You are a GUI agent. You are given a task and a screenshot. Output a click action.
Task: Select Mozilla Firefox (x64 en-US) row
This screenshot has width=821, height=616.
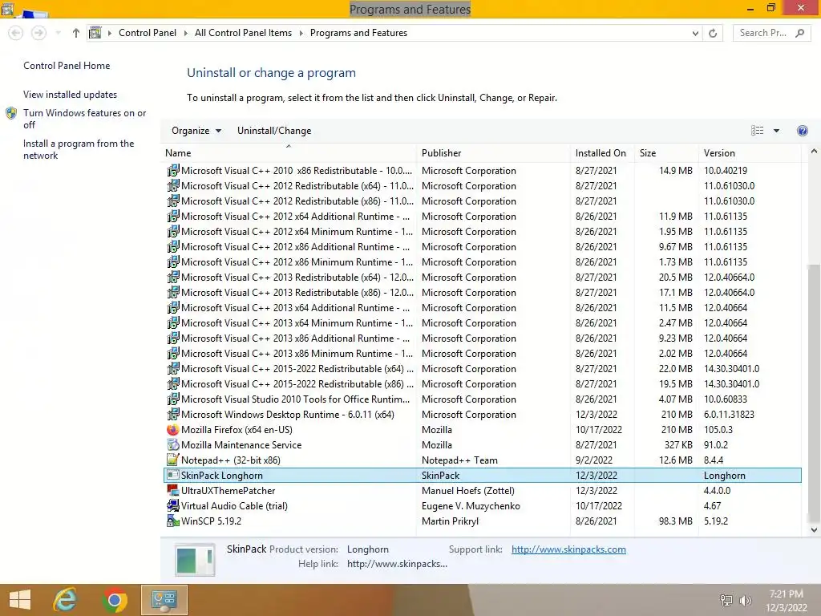pyautogui.click(x=482, y=430)
